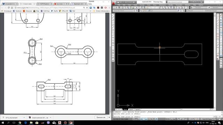Open the AutoCAD Dimension menu
Image resolution: width=223 pixels, height=125 pixels.
(x=162, y=5)
